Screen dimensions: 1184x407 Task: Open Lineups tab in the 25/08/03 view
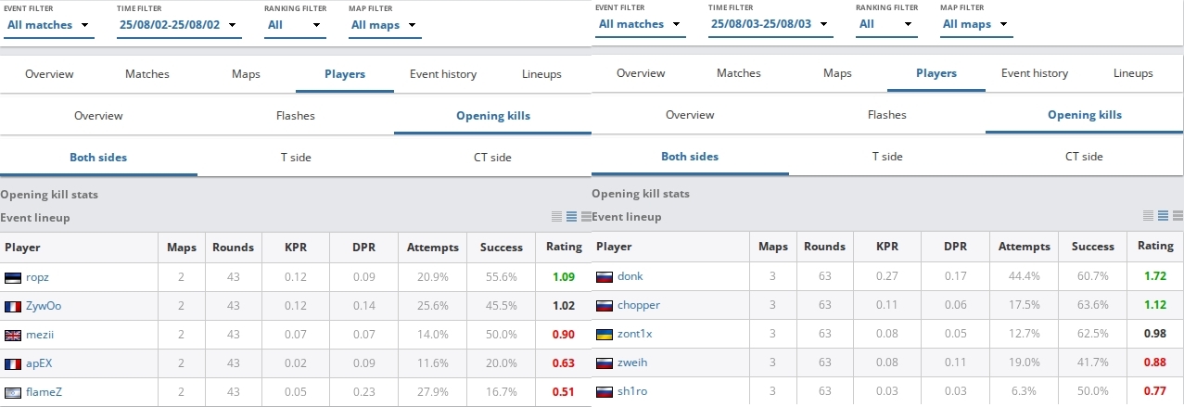click(x=1133, y=73)
